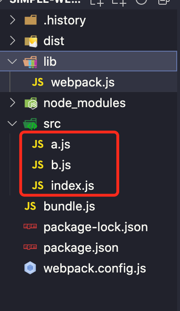This screenshot has height=311, width=180.
Task: Click the JS icon beside bundle.js
Action: click(30, 206)
